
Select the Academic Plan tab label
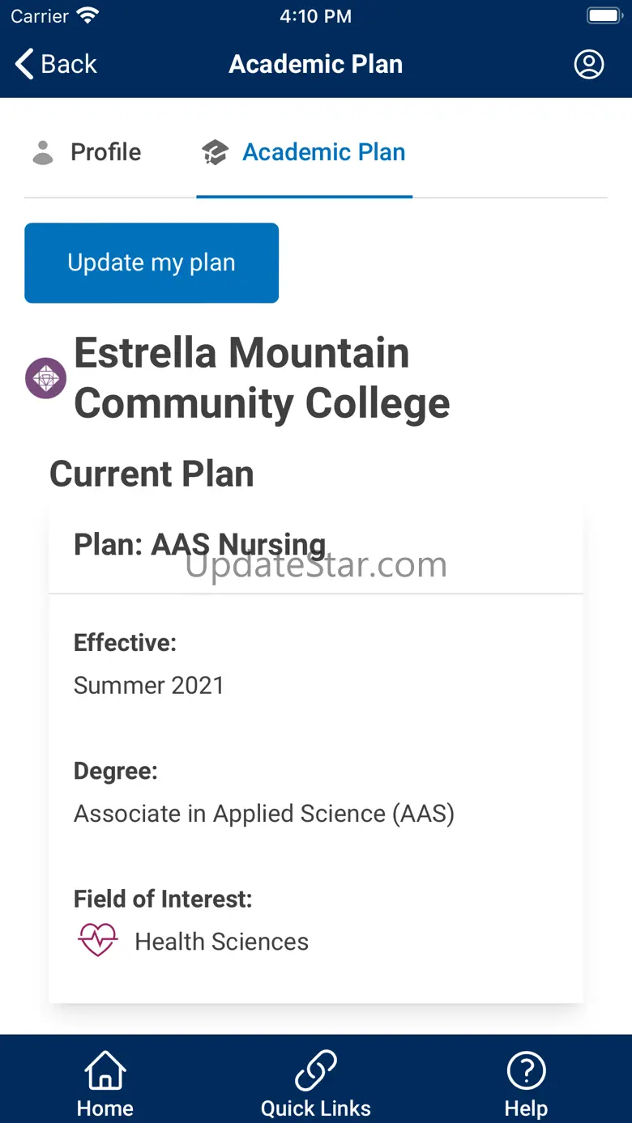[x=323, y=152]
